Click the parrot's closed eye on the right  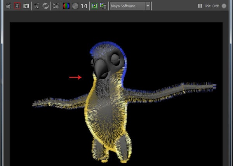[116, 59]
